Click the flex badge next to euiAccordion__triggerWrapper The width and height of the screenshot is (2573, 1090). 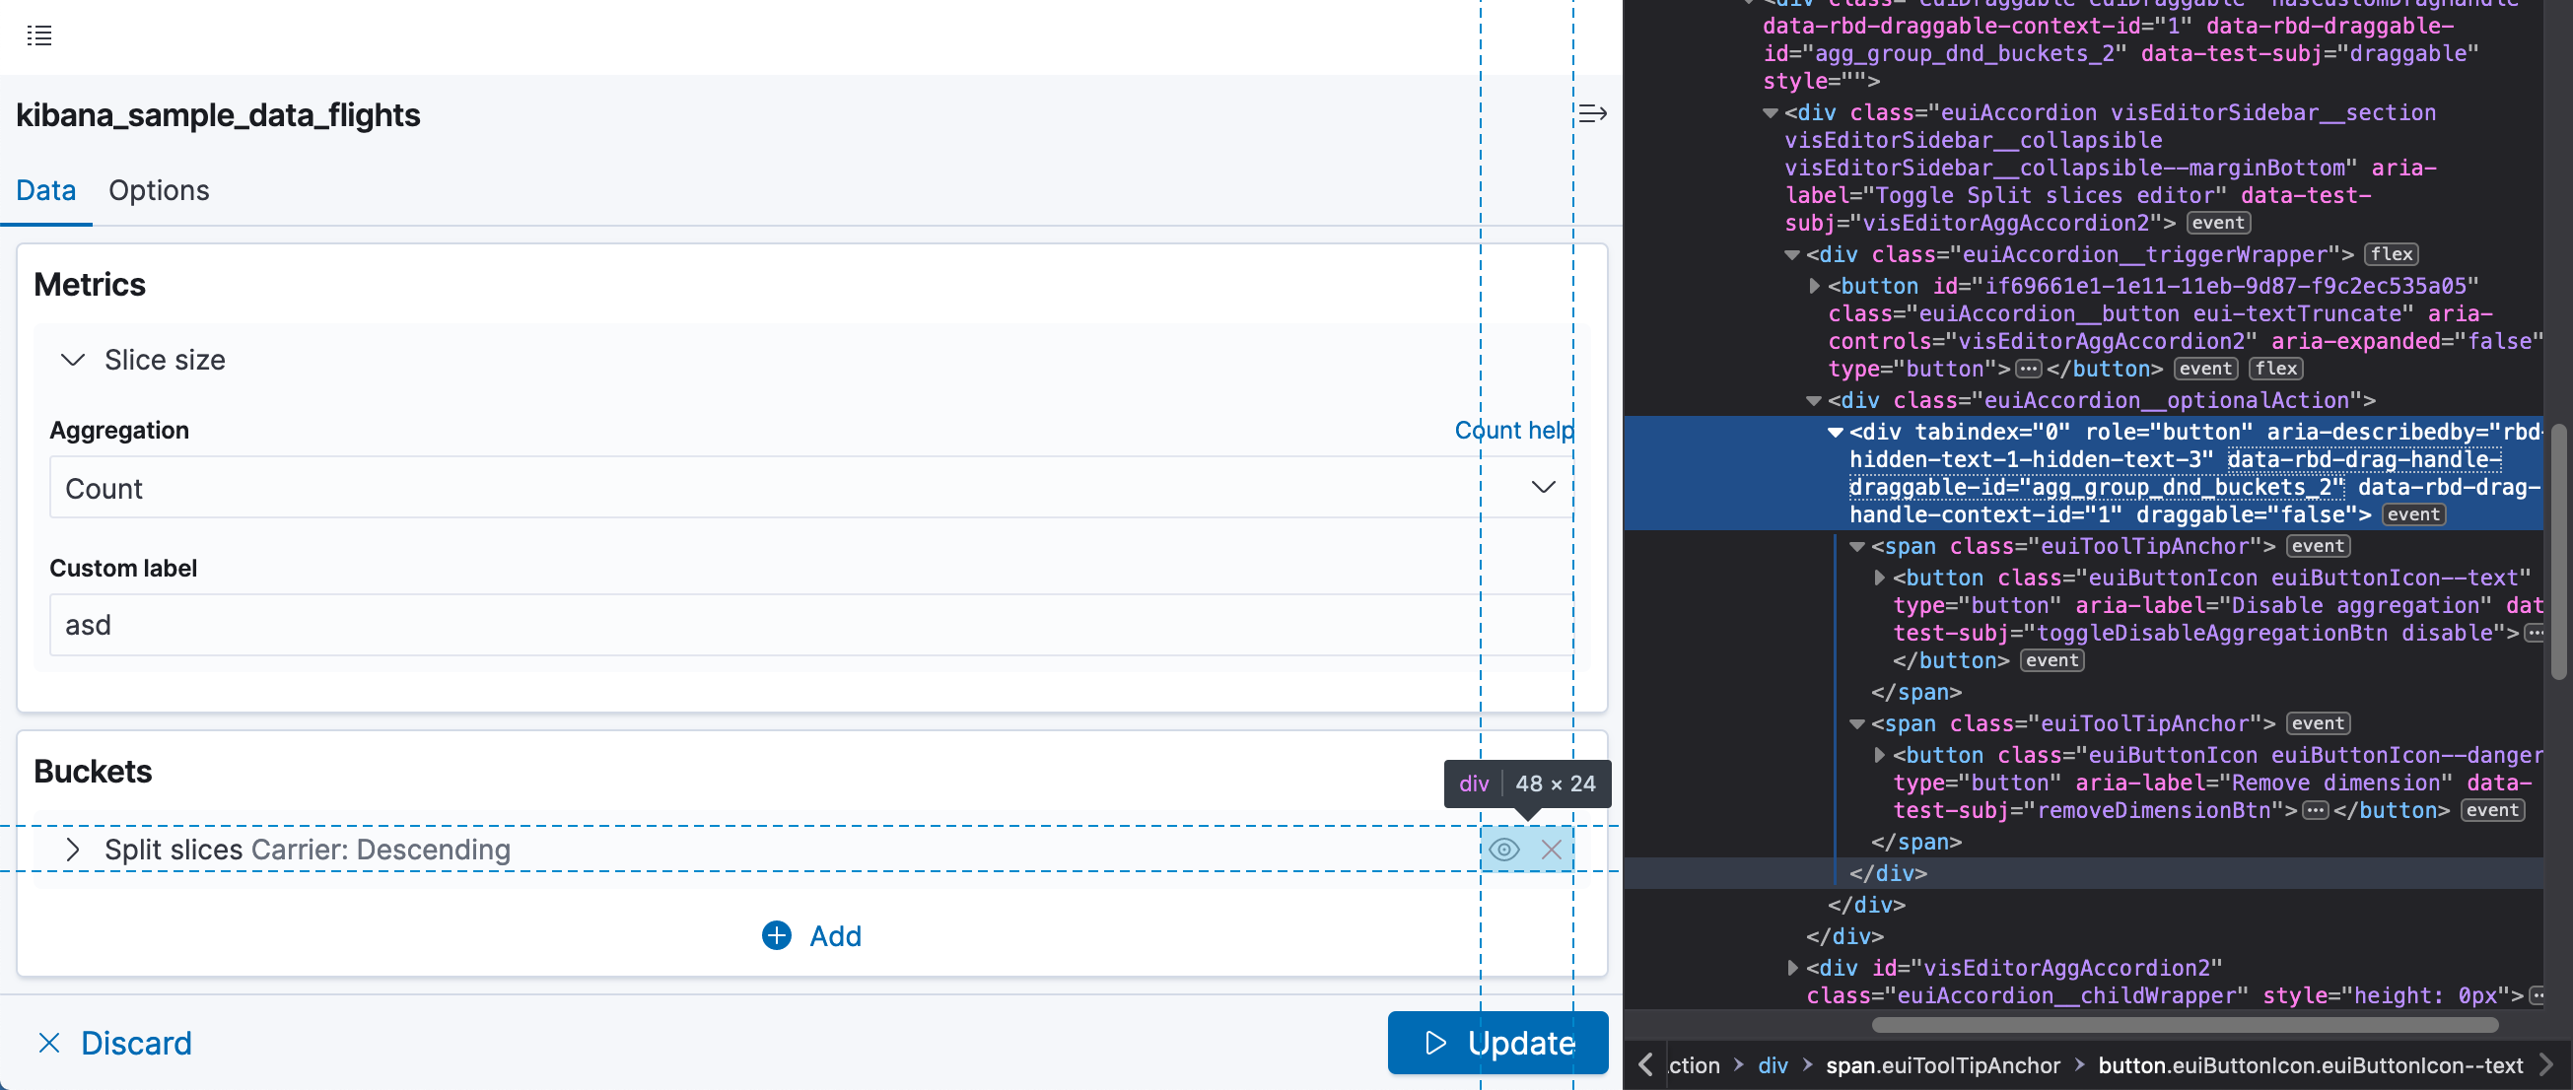[x=2392, y=254]
